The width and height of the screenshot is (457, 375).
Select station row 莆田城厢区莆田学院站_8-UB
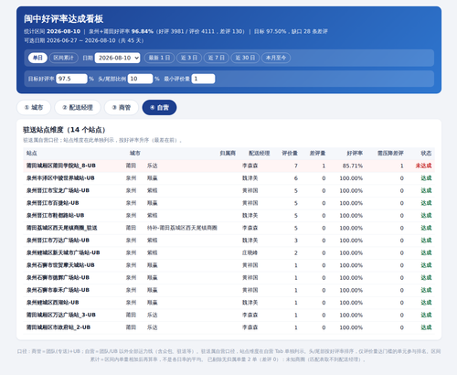click(228, 166)
